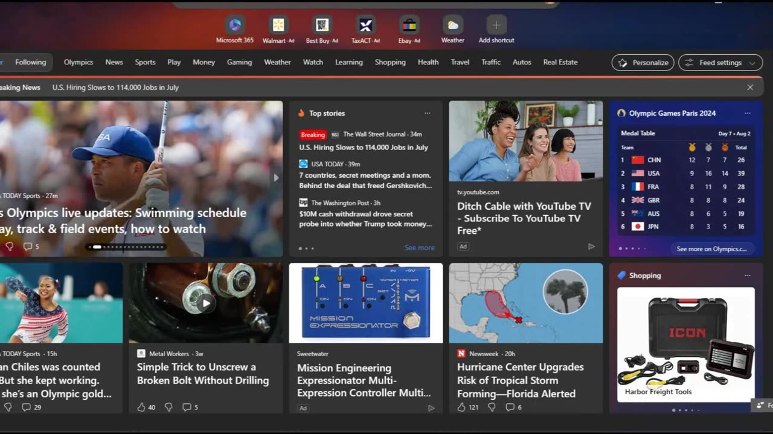Open comments on the Olympics live updates story
The image size is (773, 434).
31,246
